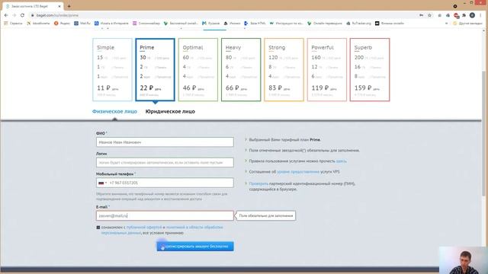Click the page vertical scrollbar
The height and width of the screenshot is (274, 488).
pos(483,134)
